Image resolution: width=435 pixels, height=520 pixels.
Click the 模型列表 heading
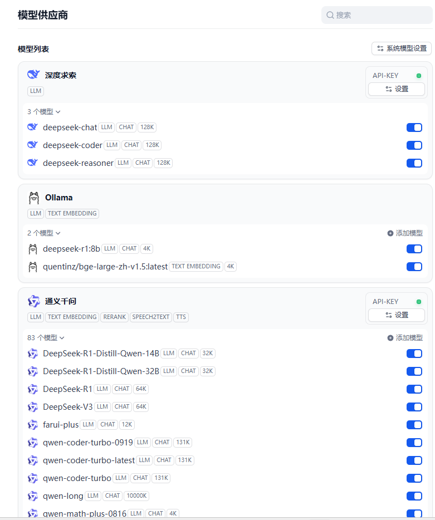[33, 49]
